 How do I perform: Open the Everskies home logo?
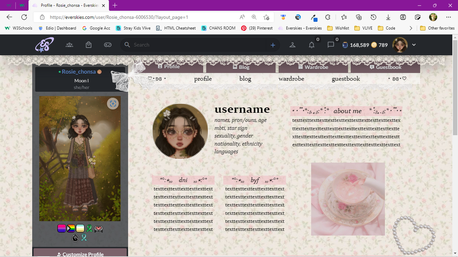(44, 45)
